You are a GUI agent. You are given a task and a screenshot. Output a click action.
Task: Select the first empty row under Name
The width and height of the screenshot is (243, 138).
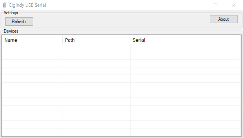pos(32,48)
